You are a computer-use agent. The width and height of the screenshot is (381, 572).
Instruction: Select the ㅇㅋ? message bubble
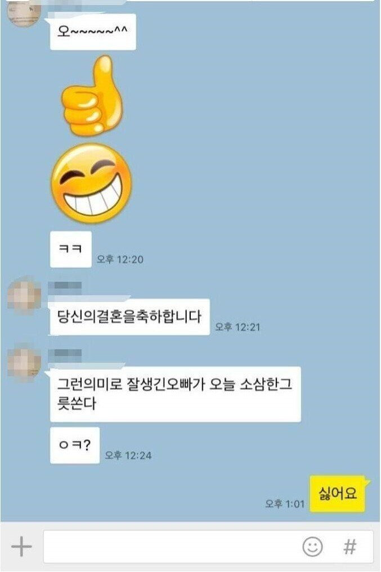tap(75, 445)
